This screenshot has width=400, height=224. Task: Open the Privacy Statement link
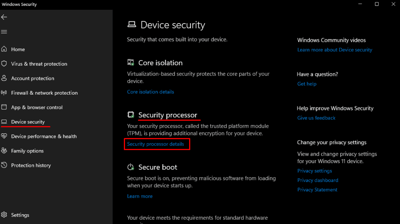(317, 190)
